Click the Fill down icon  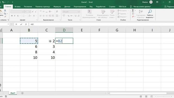point(133,14)
